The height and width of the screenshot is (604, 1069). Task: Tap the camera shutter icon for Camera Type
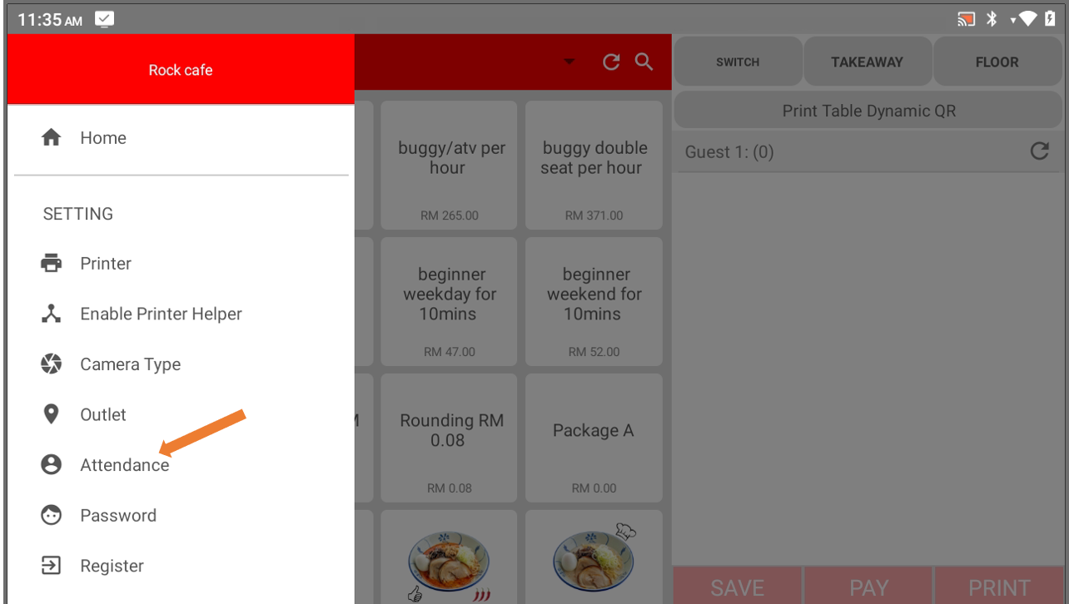pos(52,364)
